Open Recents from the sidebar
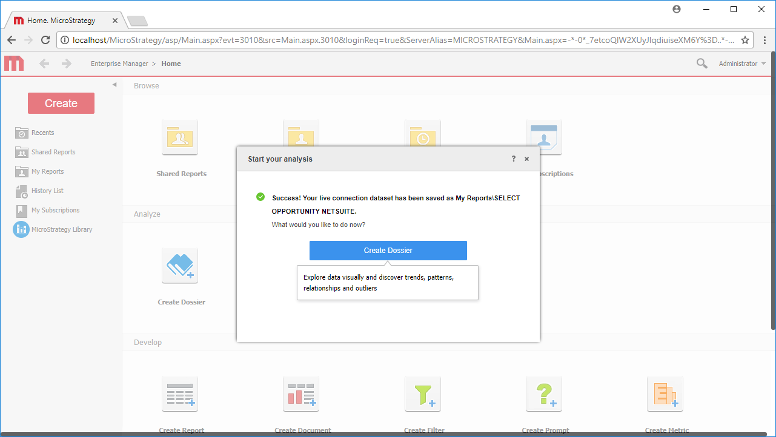This screenshot has height=437, width=776. (x=44, y=133)
